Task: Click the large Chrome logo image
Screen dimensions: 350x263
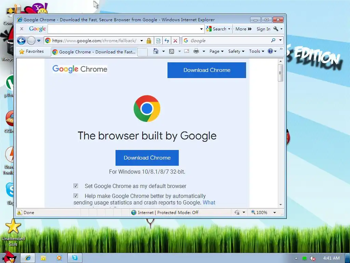Action: tap(147, 109)
